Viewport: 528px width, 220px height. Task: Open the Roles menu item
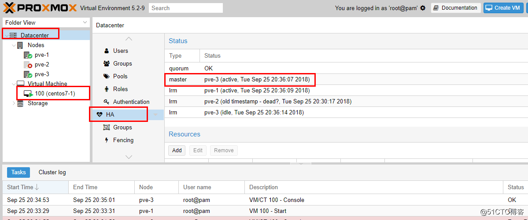(x=120, y=89)
